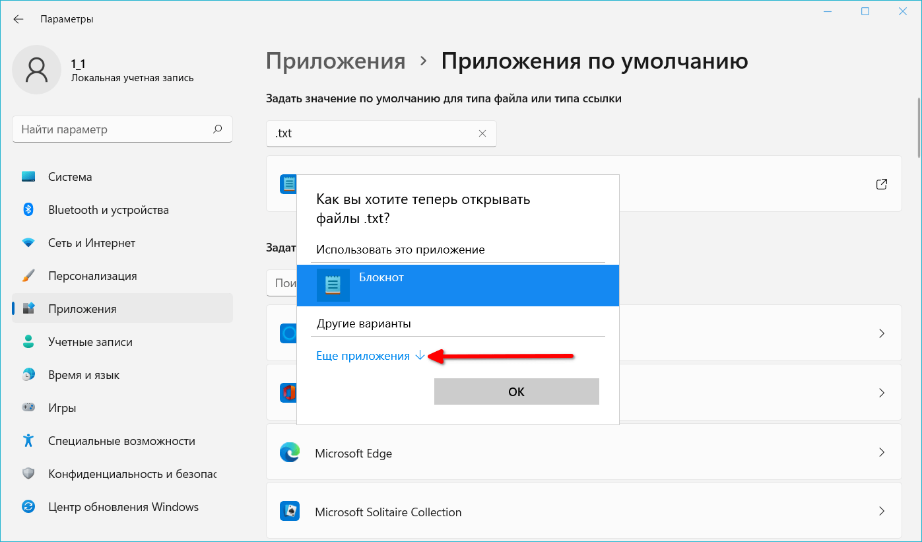Maximize the Параметры window
Viewport: 922px width, 542px height.
[865, 11]
